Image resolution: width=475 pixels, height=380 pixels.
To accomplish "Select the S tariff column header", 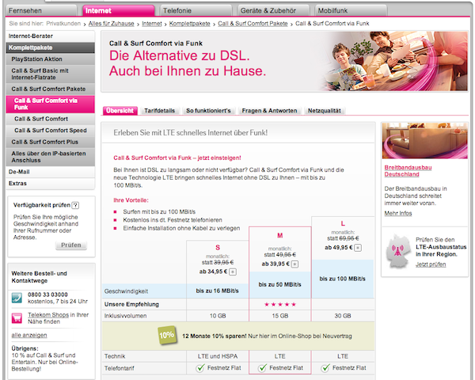I will pyautogui.click(x=218, y=248).
